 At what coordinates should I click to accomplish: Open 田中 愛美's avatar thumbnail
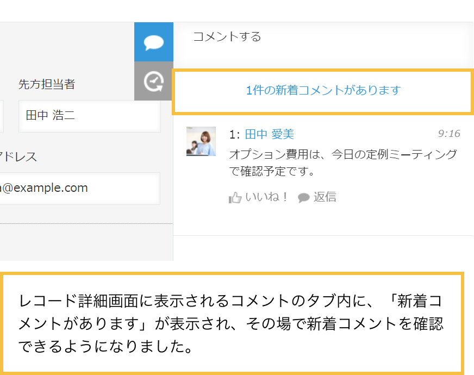coord(201,141)
